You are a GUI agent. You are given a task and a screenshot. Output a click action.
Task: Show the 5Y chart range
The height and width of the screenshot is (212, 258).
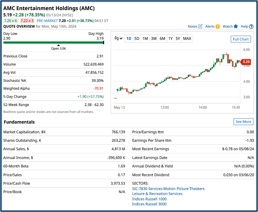click(x=178, y=38)
